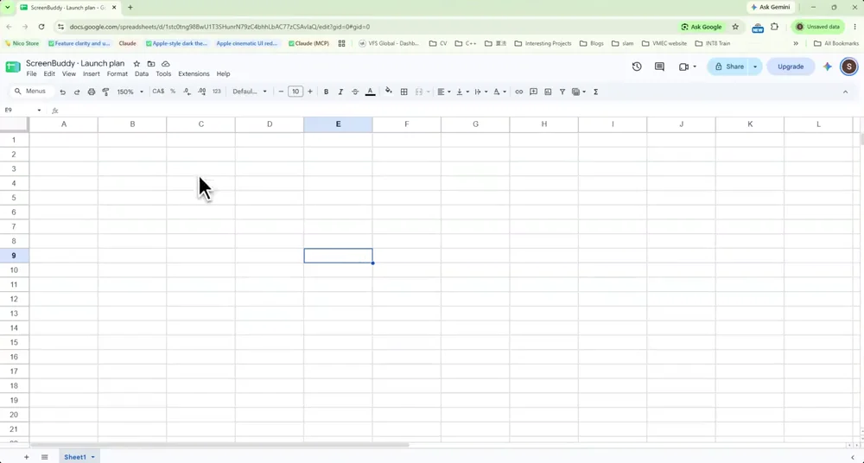Image resolution: width=864 pixels, height=463 pixels.
Task: Select column E header
Action: 338,124
